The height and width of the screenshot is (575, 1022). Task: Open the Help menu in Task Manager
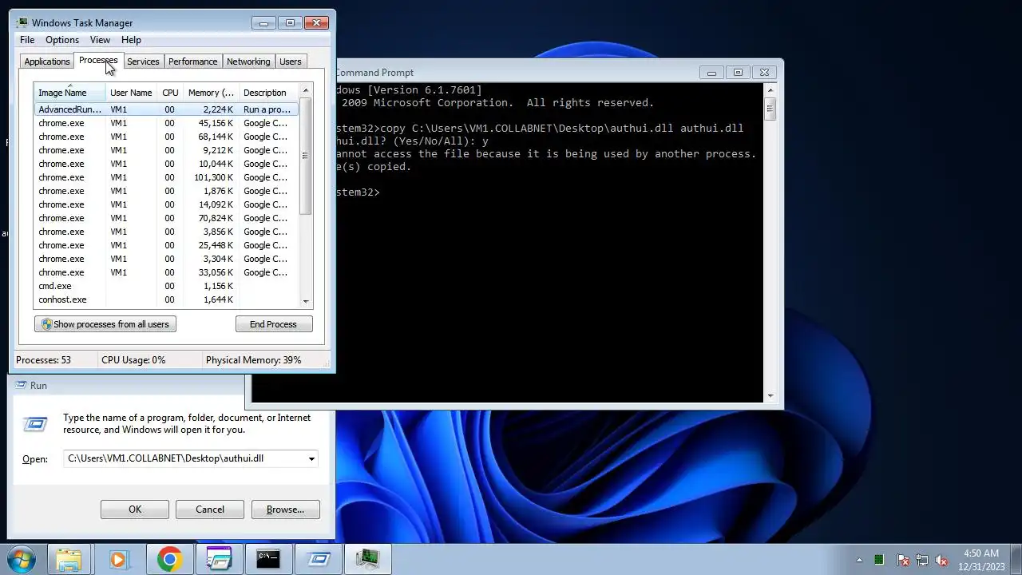click(x=131, y=40)
